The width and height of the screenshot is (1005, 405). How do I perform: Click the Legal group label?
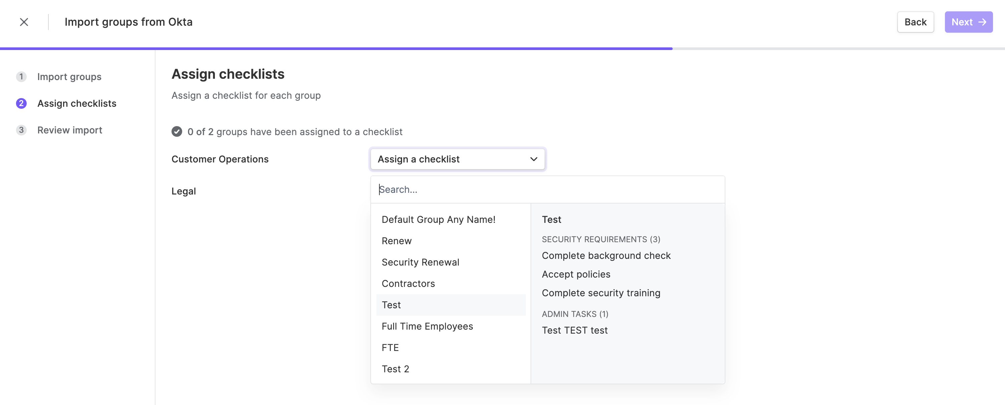point(184,191)
